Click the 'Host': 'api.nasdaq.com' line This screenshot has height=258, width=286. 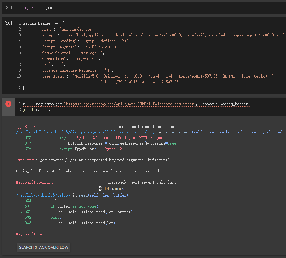tap(68, 29)
